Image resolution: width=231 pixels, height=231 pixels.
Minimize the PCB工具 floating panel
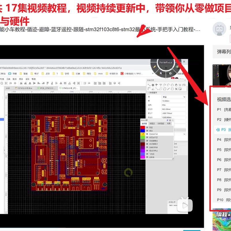pyautogui.click(x=185, y=80)
